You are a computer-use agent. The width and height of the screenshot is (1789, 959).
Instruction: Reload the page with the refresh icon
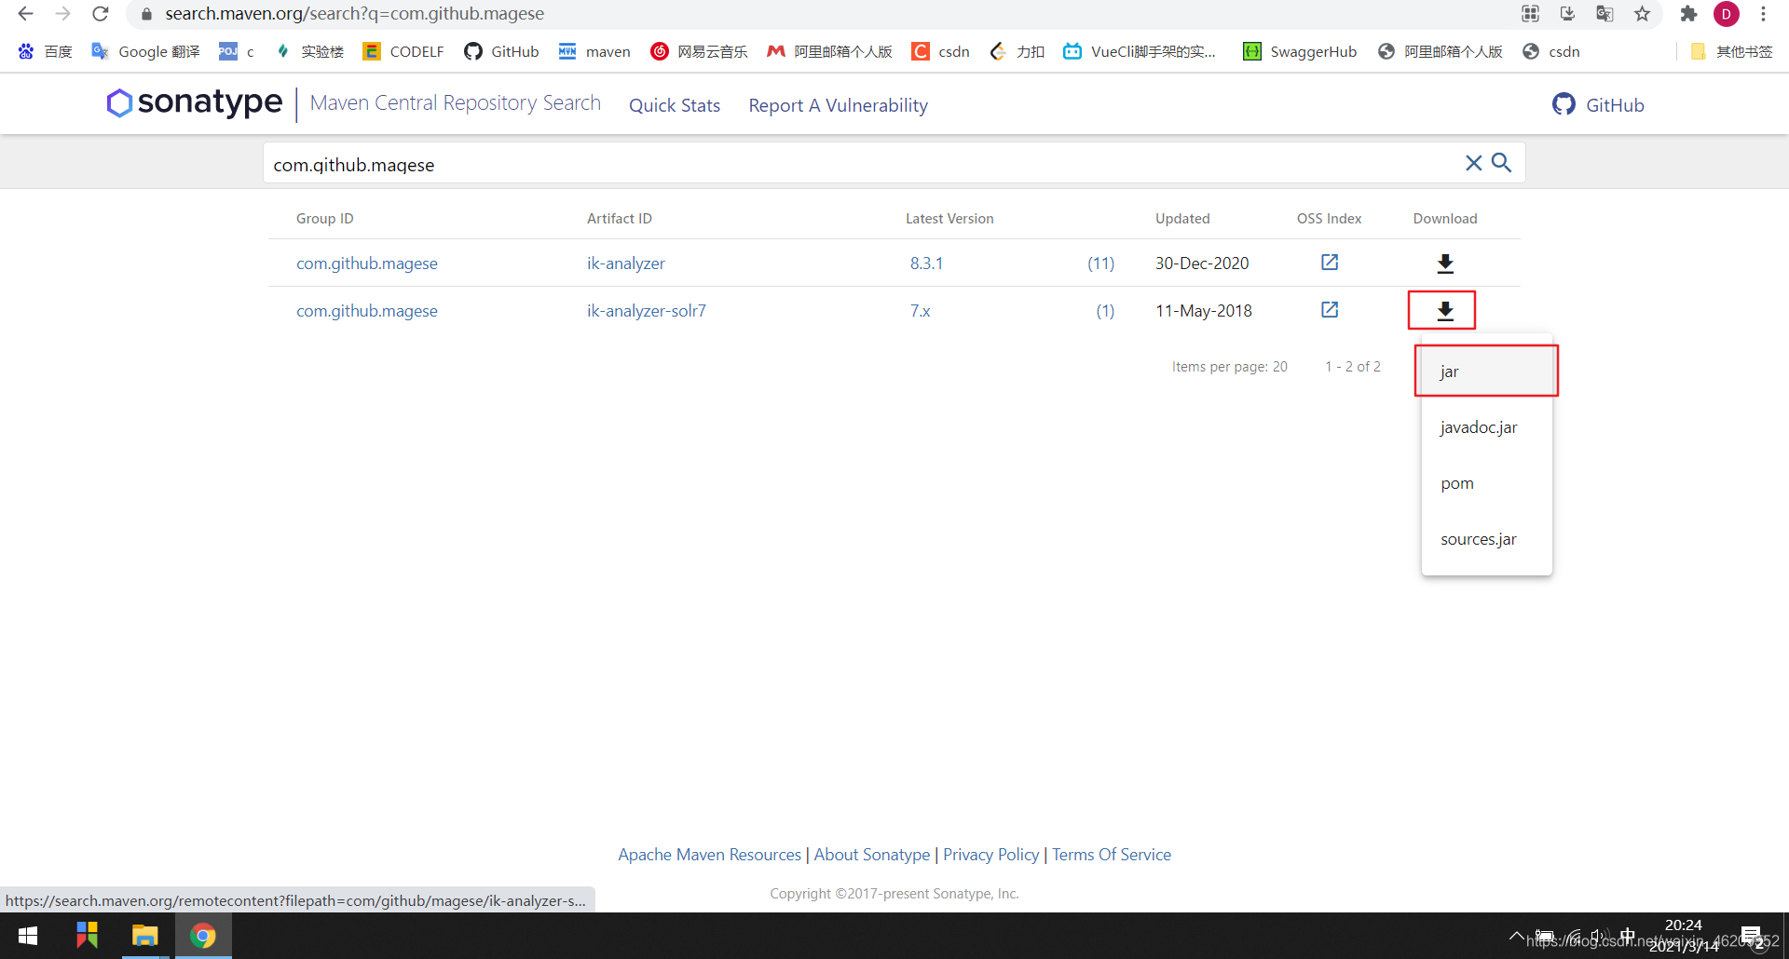(101, 14)
